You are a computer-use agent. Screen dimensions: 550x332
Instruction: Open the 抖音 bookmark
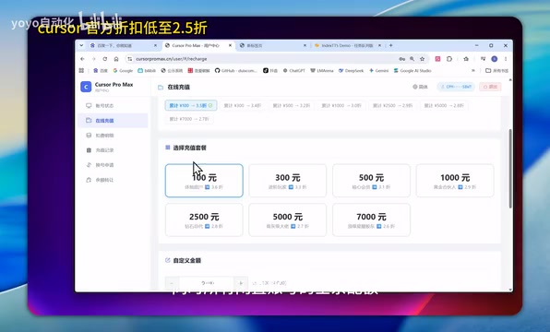pos(270,70)
